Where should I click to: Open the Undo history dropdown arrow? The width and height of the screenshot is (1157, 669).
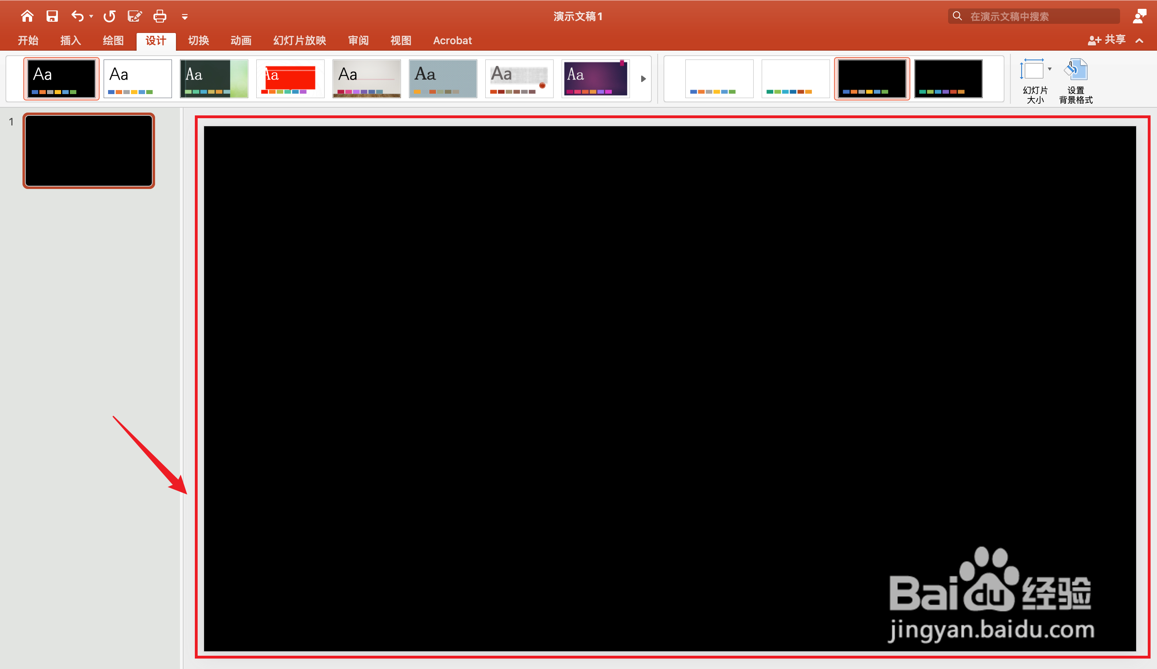[x=91, y=16]
